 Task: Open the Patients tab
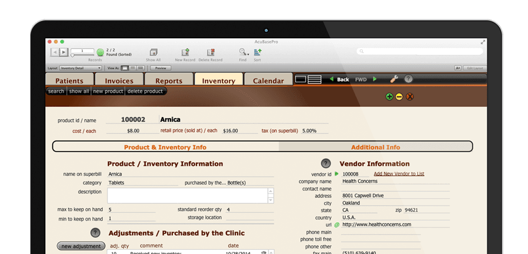(70, 81)
